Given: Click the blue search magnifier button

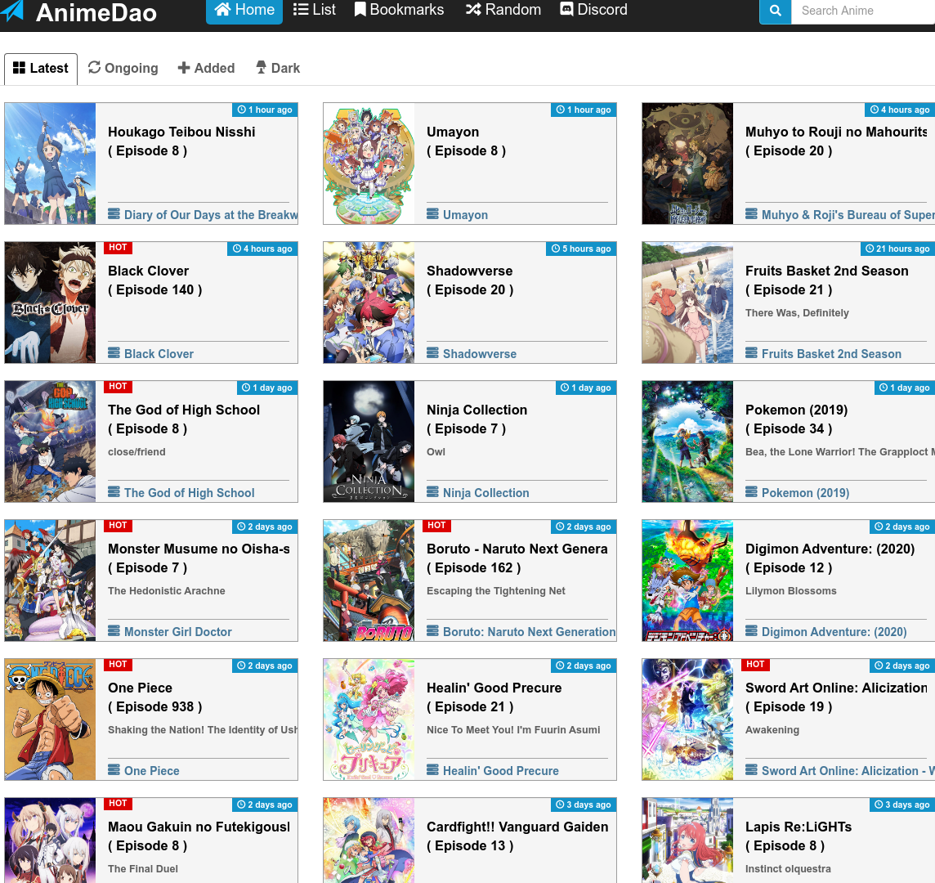Looking at the screenshot, I should pyautogui.click(x=775, y=11).
